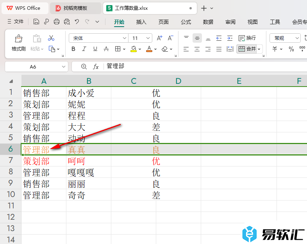Select row 7 header
The image size is (307, 244).
pyautogui.click(x=11, y=161)
